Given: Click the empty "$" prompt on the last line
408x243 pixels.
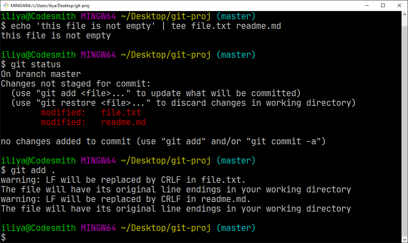Looking at the screenshot, I should click(x=3, y=238).
